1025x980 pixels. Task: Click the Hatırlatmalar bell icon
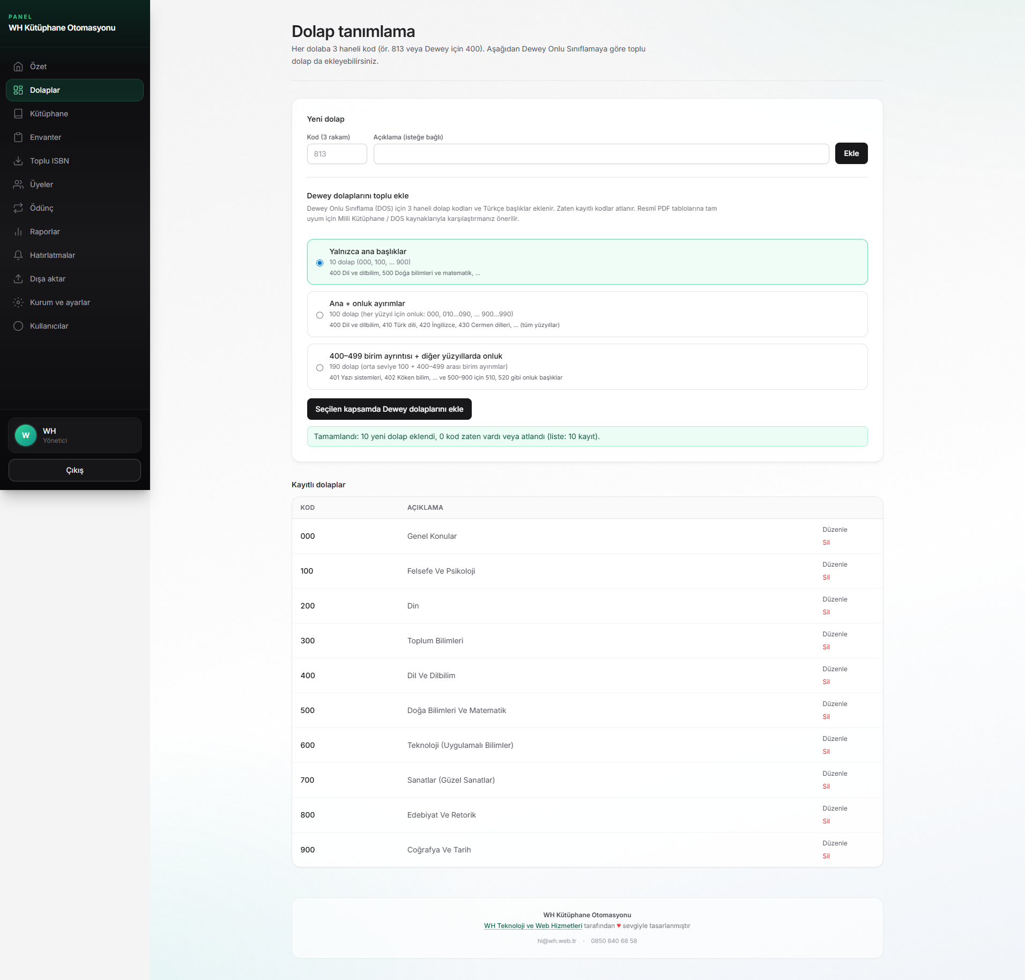pos(18,255)
